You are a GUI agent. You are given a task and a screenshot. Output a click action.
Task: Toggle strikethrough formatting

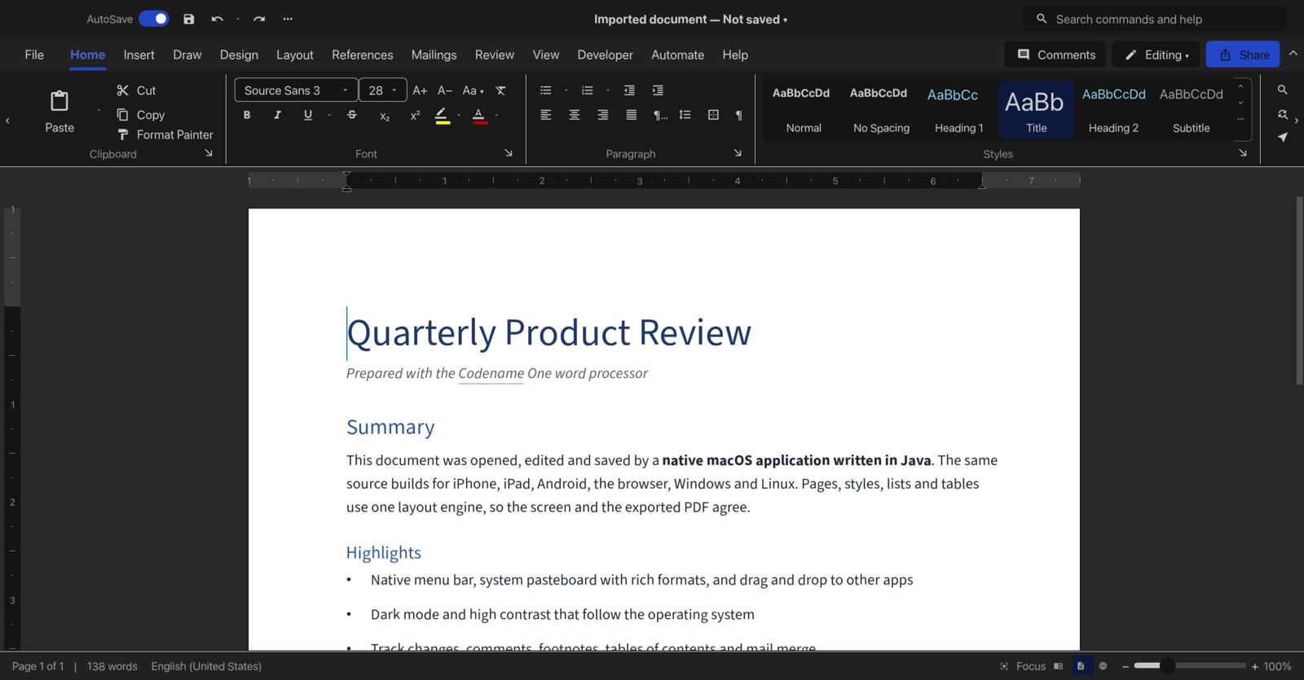352,115
